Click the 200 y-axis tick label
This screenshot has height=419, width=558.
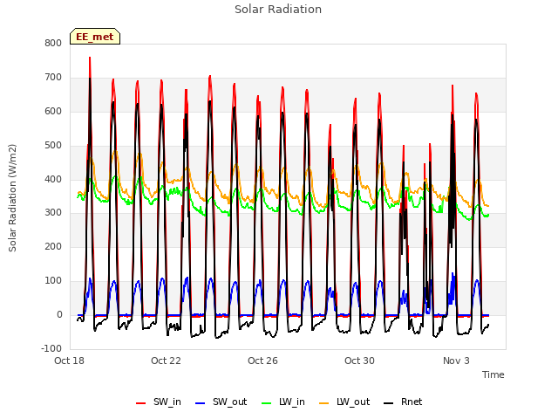53,246
